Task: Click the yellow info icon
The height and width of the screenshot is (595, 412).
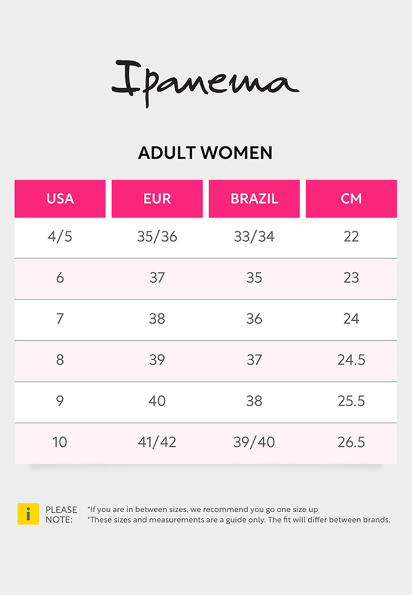Action: click(28, 514)
